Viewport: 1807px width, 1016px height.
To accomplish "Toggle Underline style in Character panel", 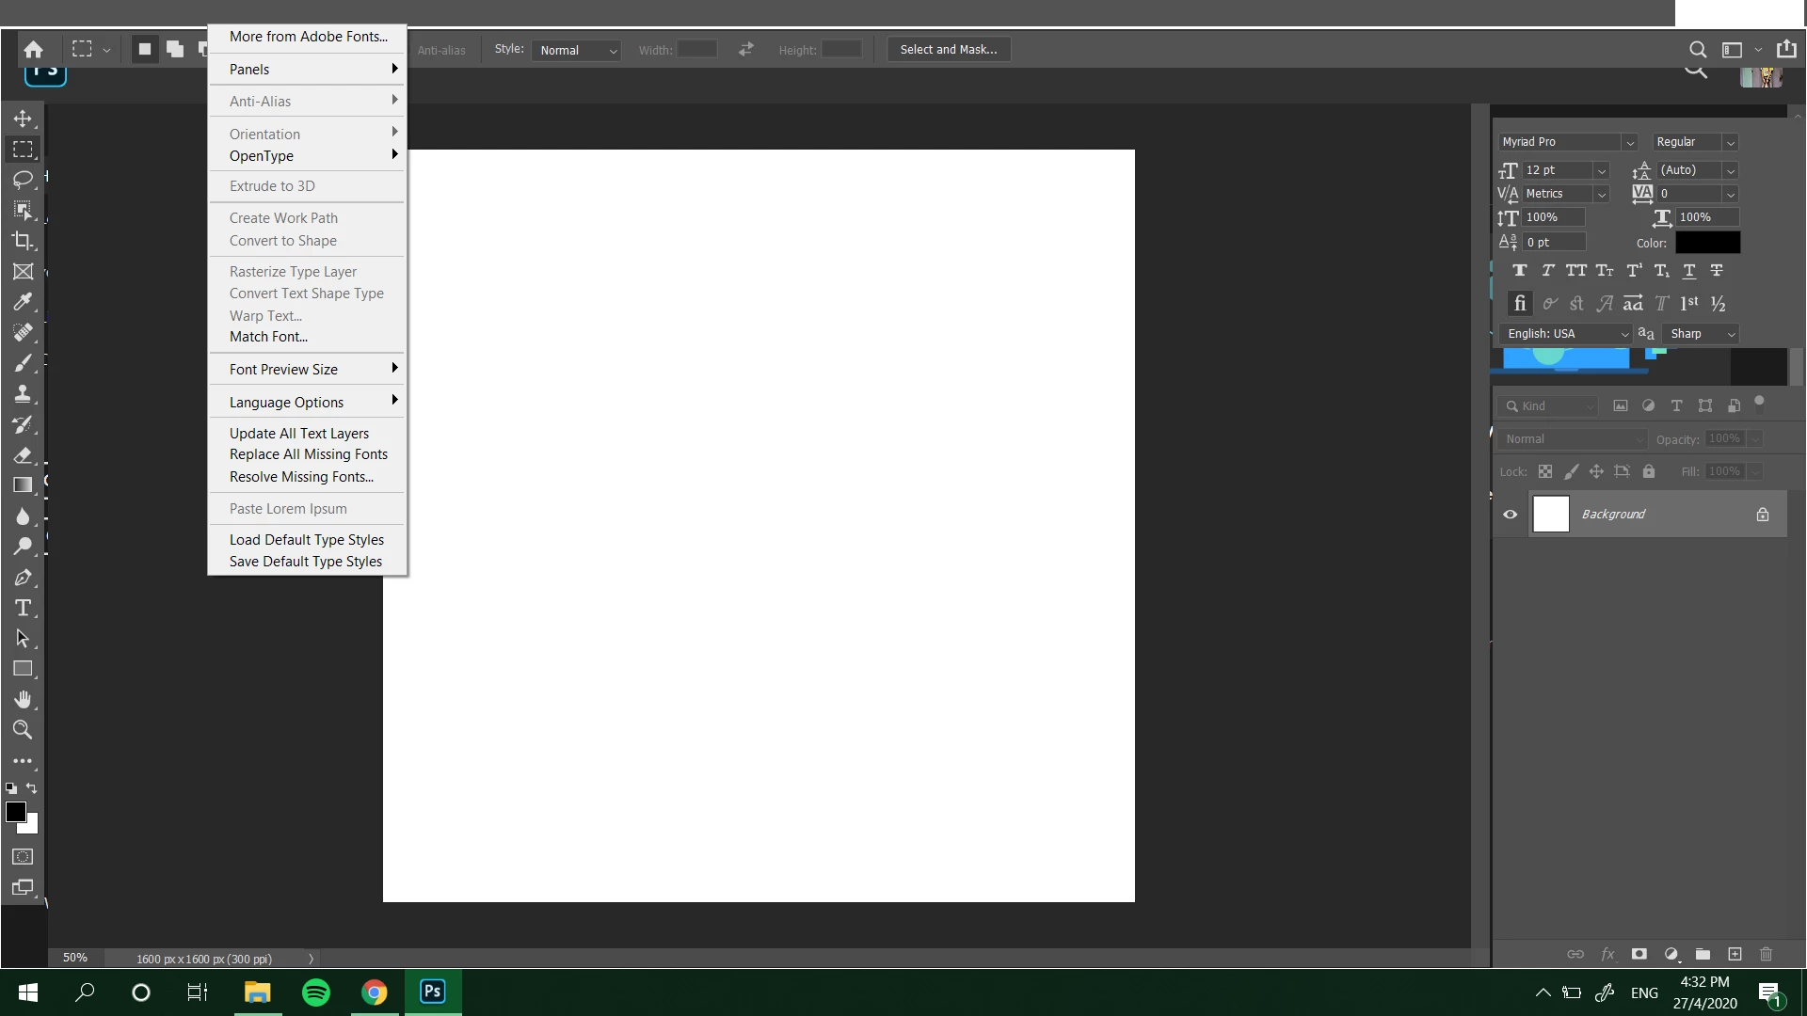I will click(x=1689, y=271).
